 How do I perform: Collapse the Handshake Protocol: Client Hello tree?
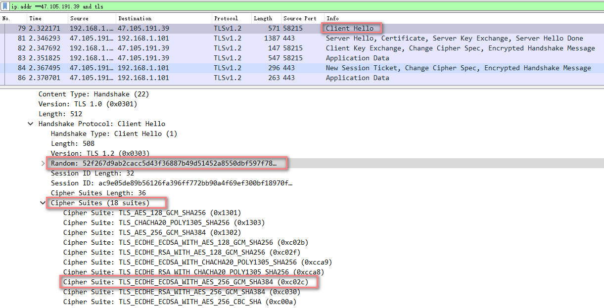pos(31,124)
